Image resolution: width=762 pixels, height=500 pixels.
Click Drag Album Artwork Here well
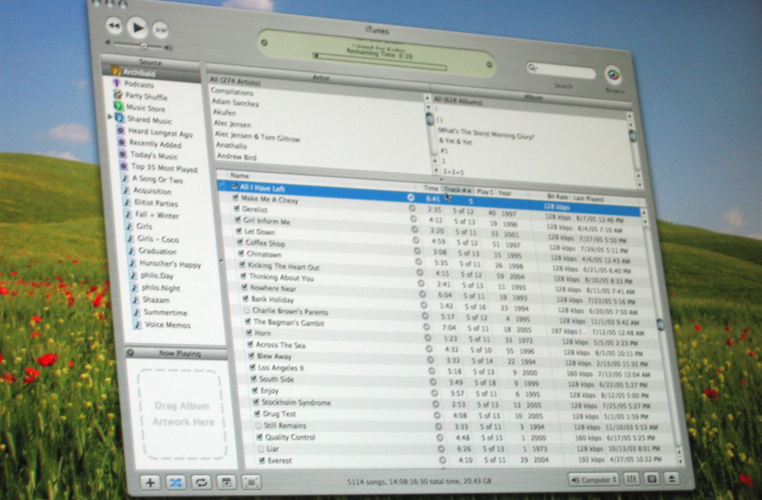(x=181, y=414)
